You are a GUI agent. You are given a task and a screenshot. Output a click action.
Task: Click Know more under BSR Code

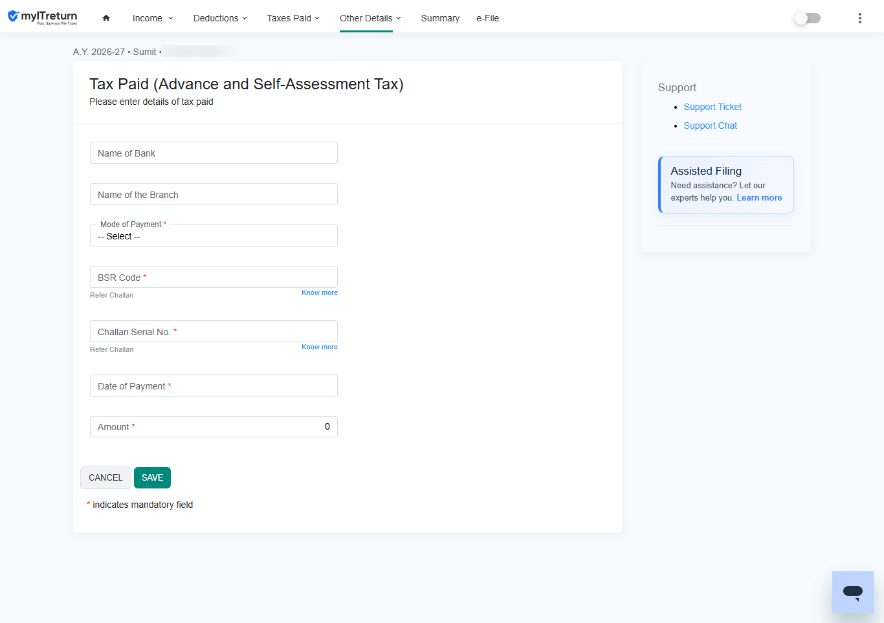320,292
